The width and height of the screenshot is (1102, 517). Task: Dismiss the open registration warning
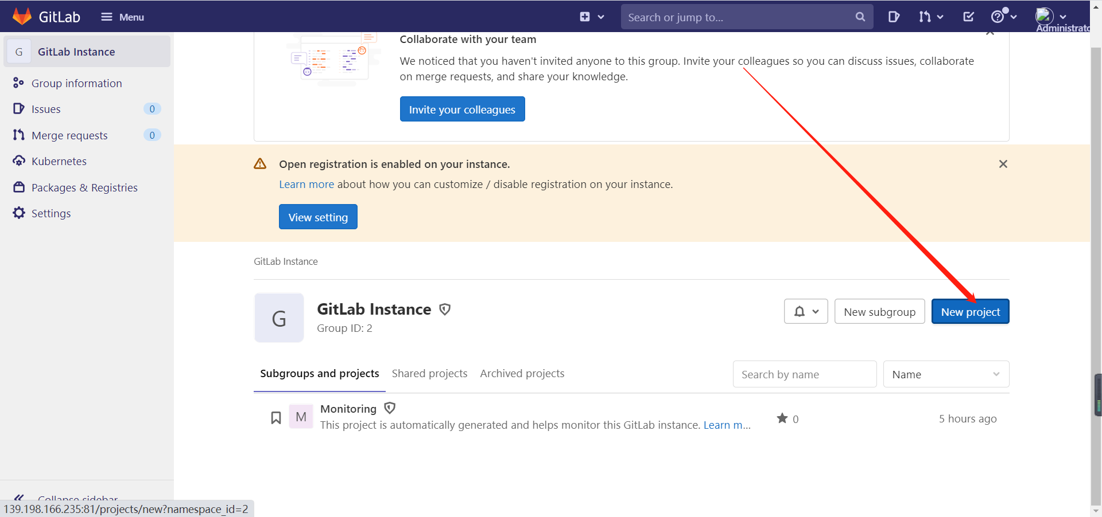pyautogui.click(x=1003, y=164)
